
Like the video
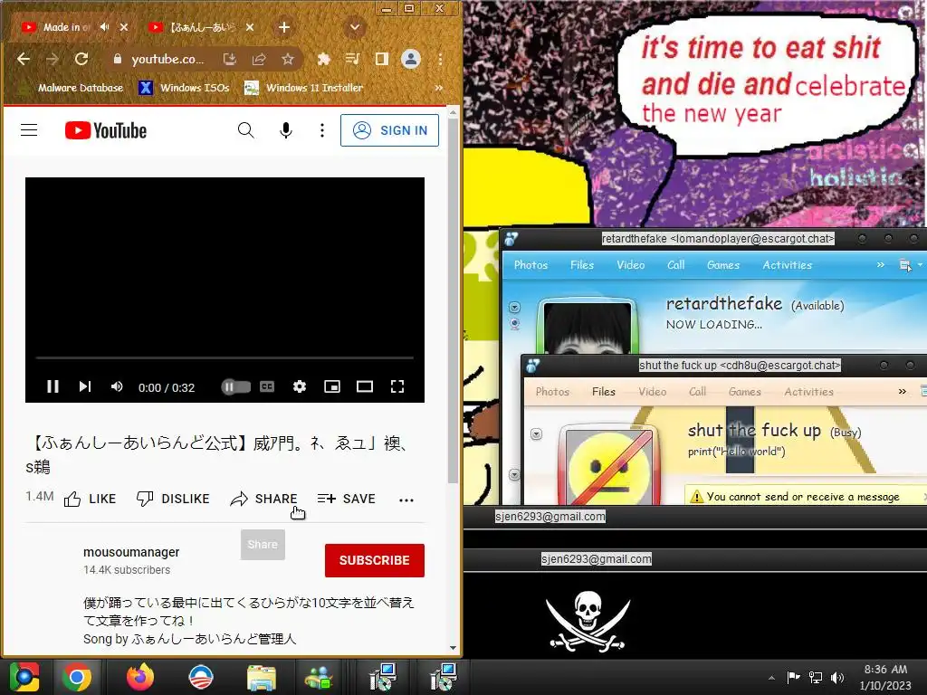pos(90,499)
